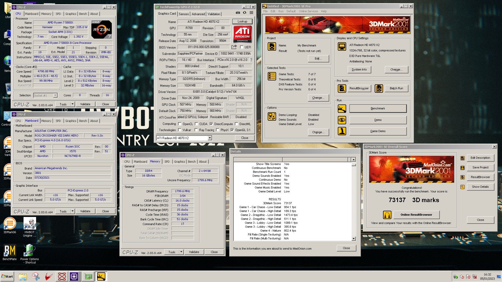Expand the Tools dropdown arrow in CPU-Z CPU window
This screenshot has height=282, width=502.
point(72,104)
